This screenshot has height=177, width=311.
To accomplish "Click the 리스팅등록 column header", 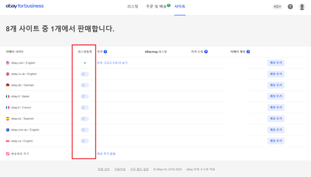I will coord(85,51).
